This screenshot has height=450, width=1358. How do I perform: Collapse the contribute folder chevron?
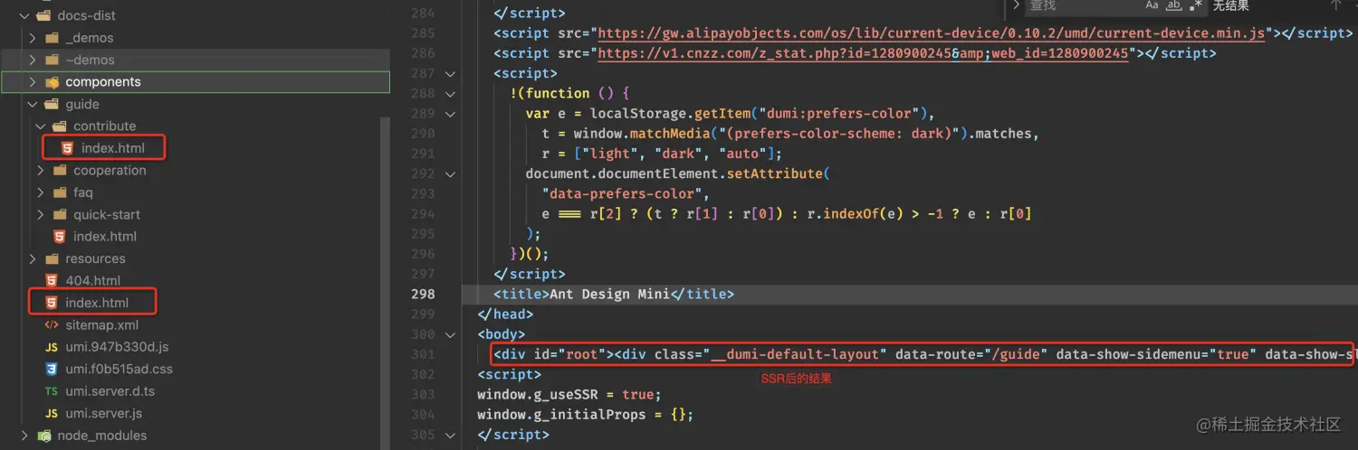[41, 126]
